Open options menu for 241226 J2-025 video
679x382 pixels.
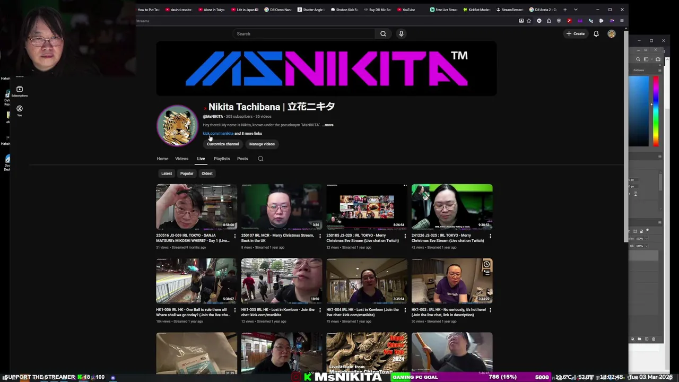490,236
